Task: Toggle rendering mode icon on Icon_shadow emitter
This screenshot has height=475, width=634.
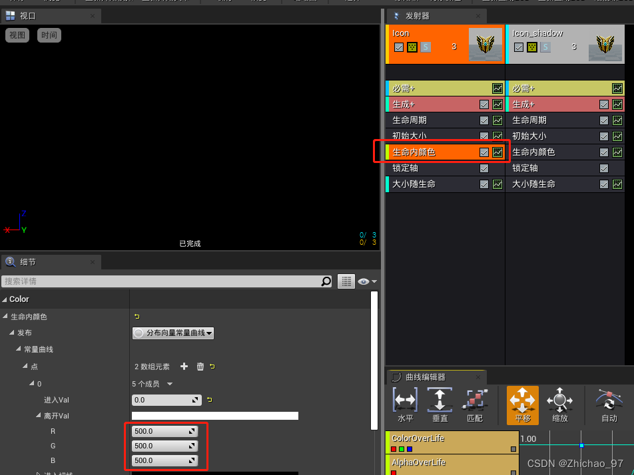Action: [x=531, y=47]
